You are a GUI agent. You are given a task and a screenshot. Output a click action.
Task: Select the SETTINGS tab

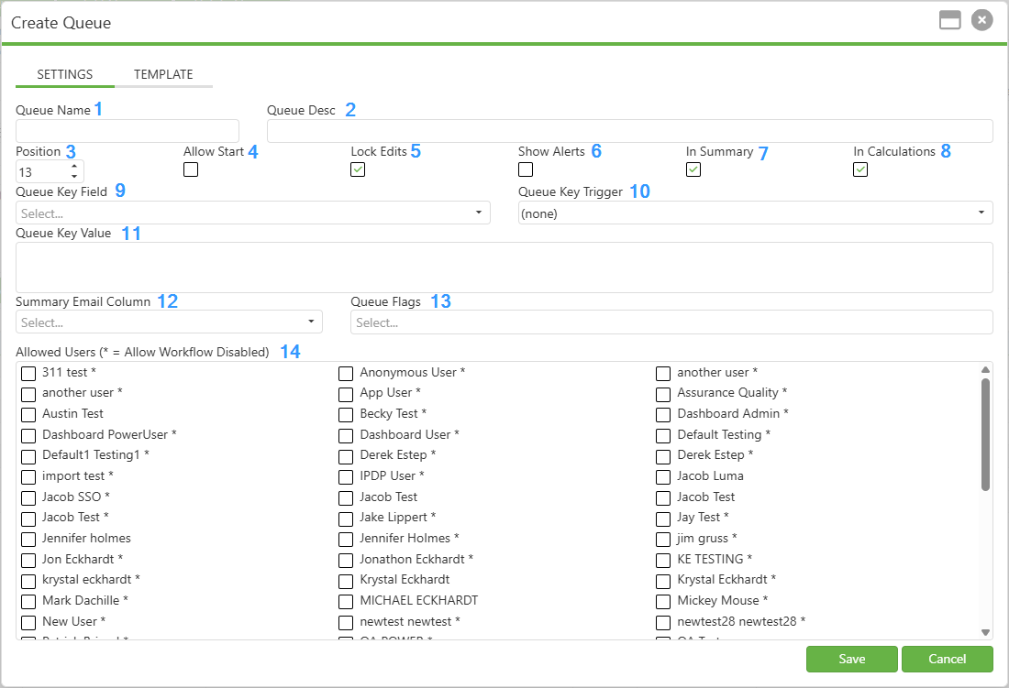(65, 74)
